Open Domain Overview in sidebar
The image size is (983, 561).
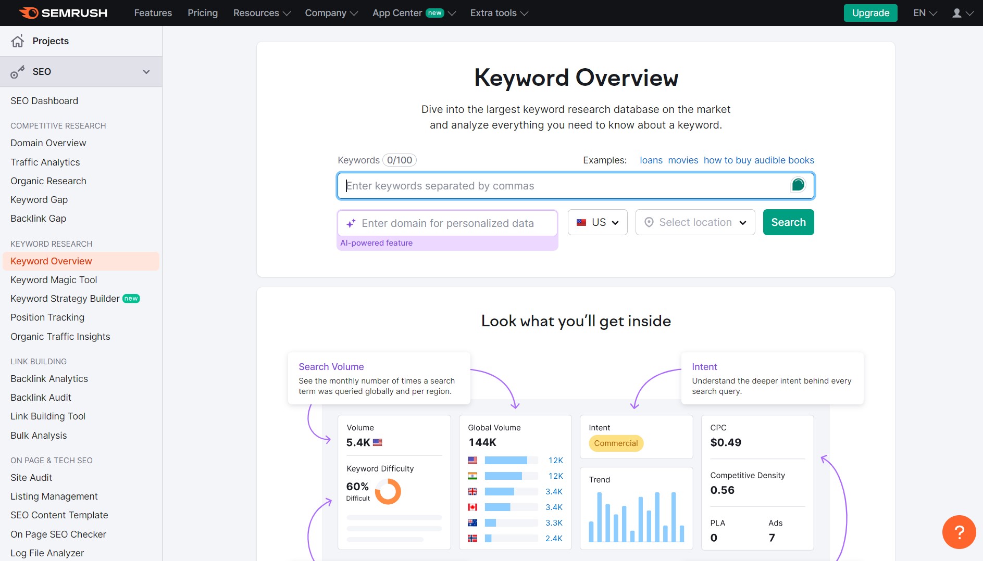click(x=48, y=143)
